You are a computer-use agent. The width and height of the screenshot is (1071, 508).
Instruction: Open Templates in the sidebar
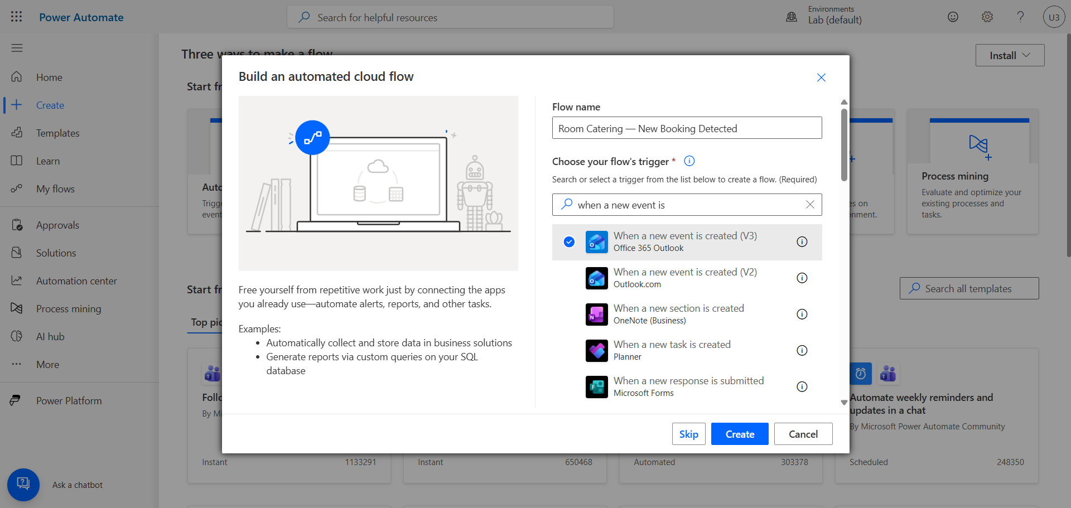(x=79, y=133)
